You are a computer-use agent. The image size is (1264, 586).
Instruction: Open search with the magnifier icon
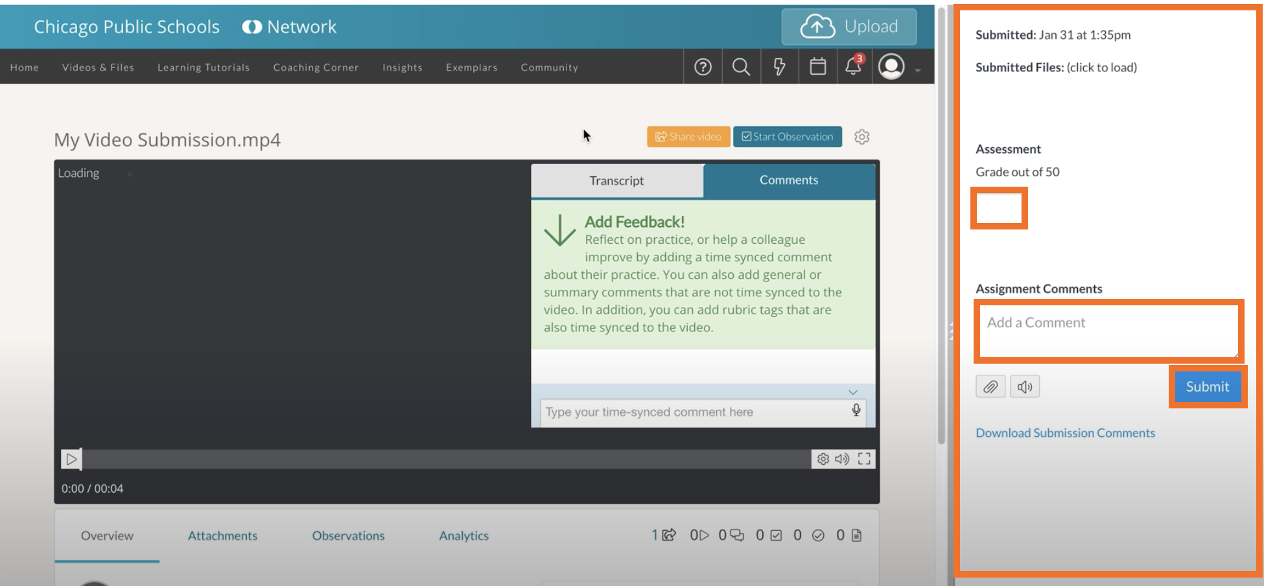coord(741,67)
